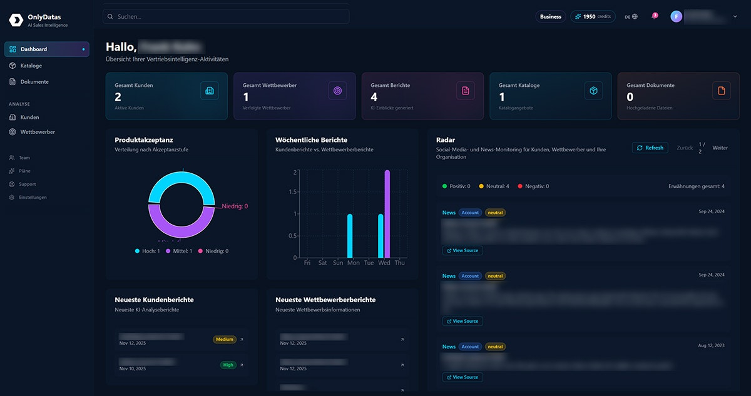Click the notification bell icon
The image size is (751, 396).
(x=654, y=17)
